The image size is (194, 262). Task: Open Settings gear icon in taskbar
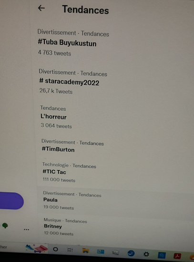coord(146,254)
